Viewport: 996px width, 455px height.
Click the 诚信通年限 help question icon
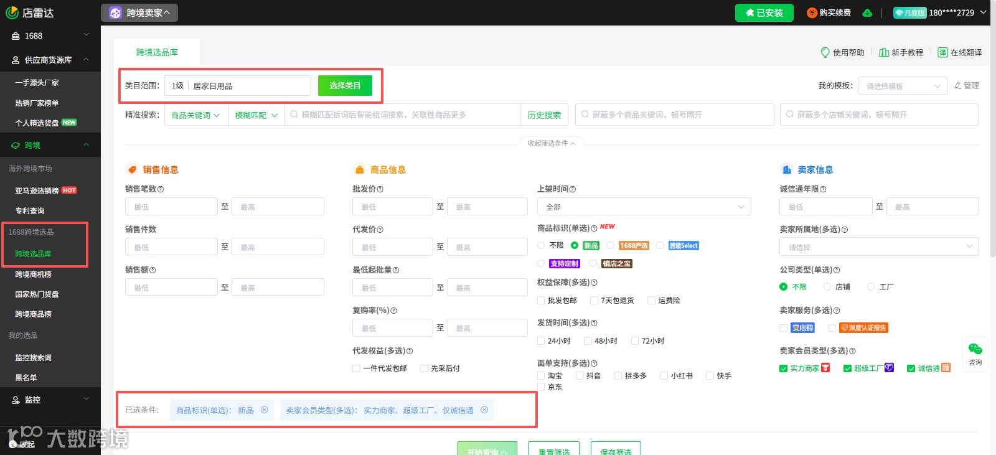[x=823, y=189]
